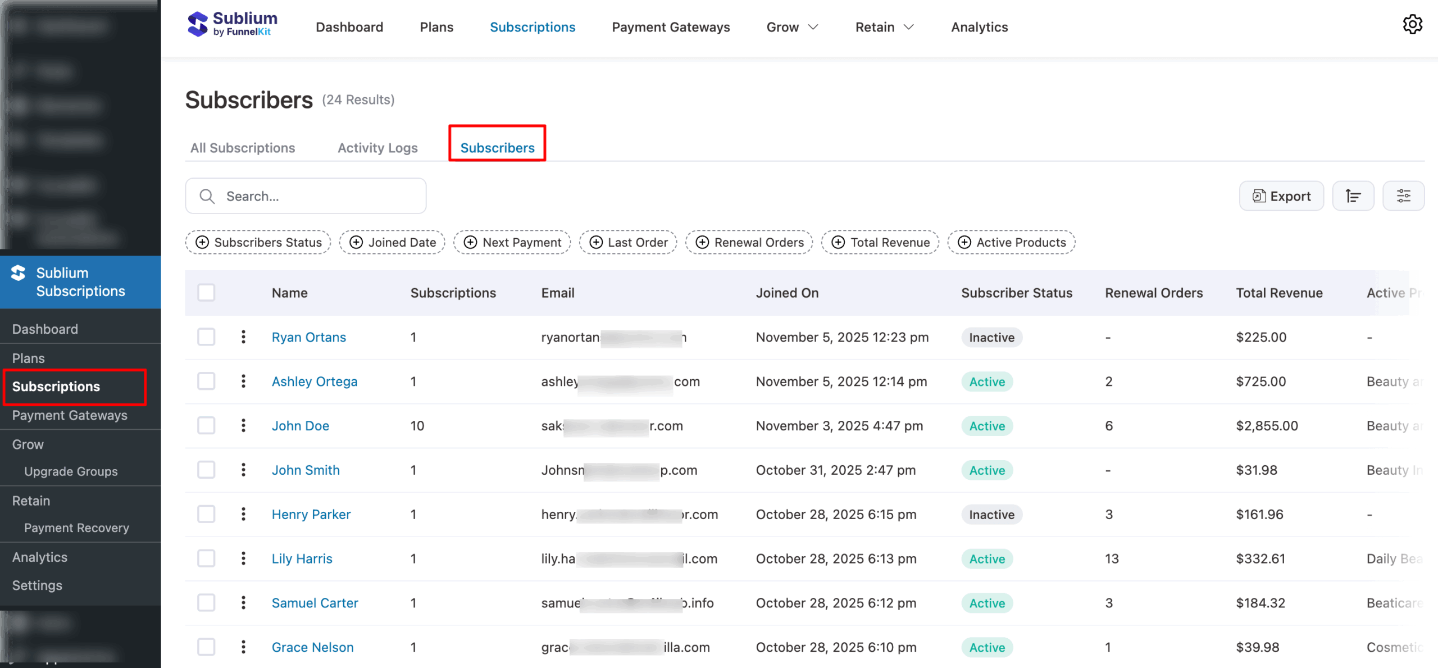Viewport: 1438px width, 668px height.
Task: Add the Subscribers Status filter
Action: pos(258,242)
